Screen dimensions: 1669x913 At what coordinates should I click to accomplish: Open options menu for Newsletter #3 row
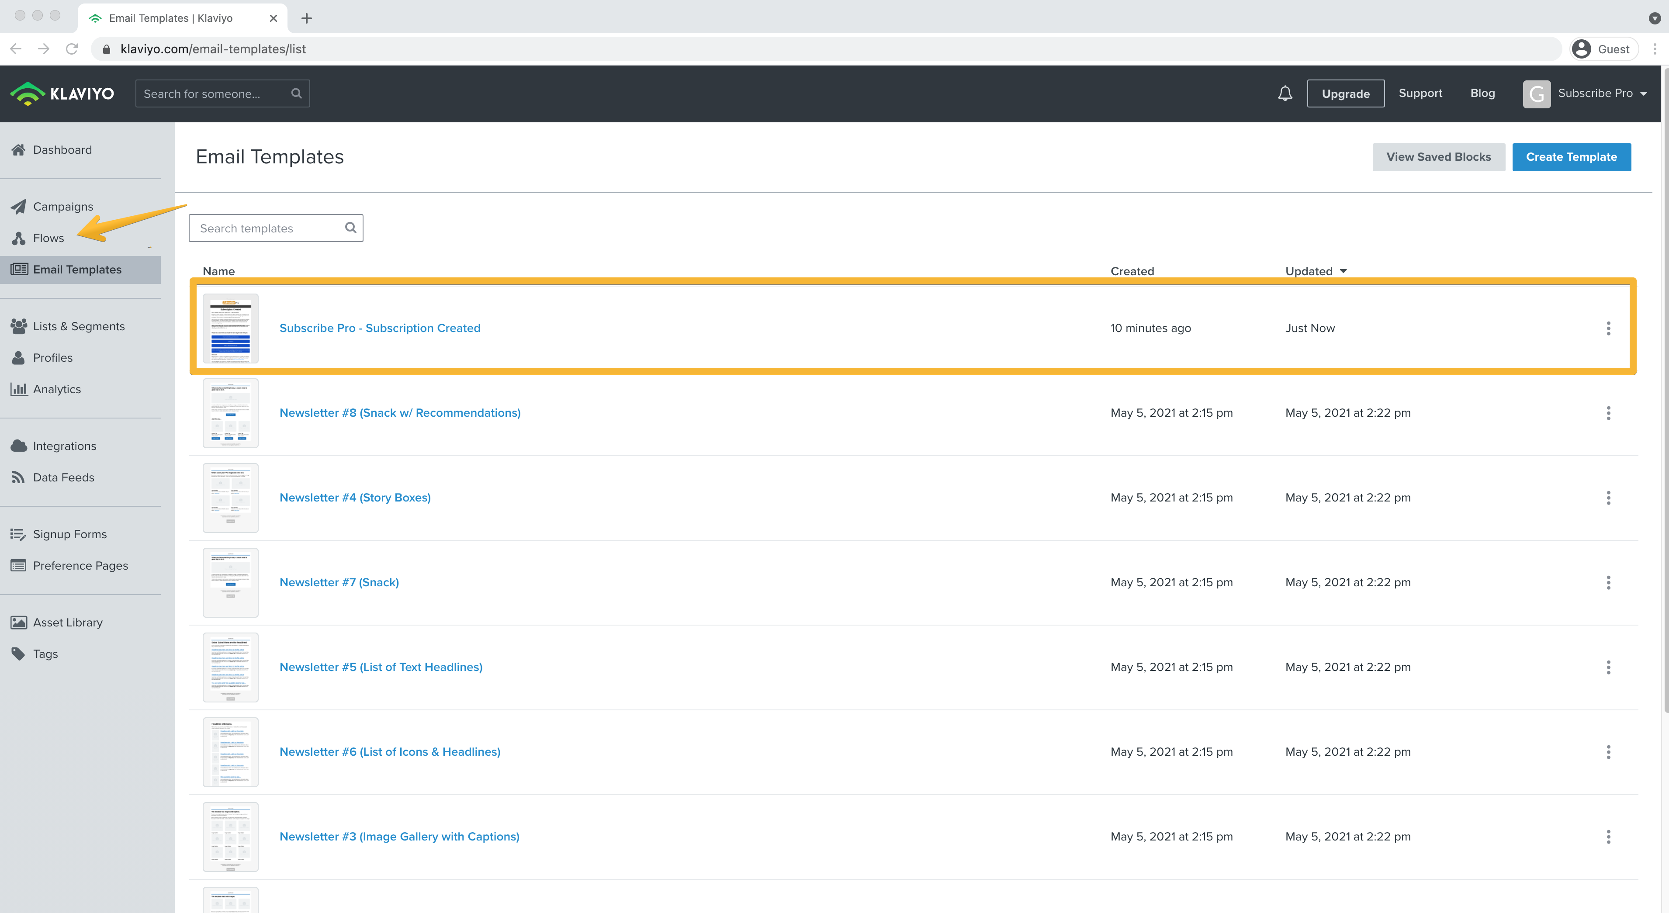(1608, 837)
